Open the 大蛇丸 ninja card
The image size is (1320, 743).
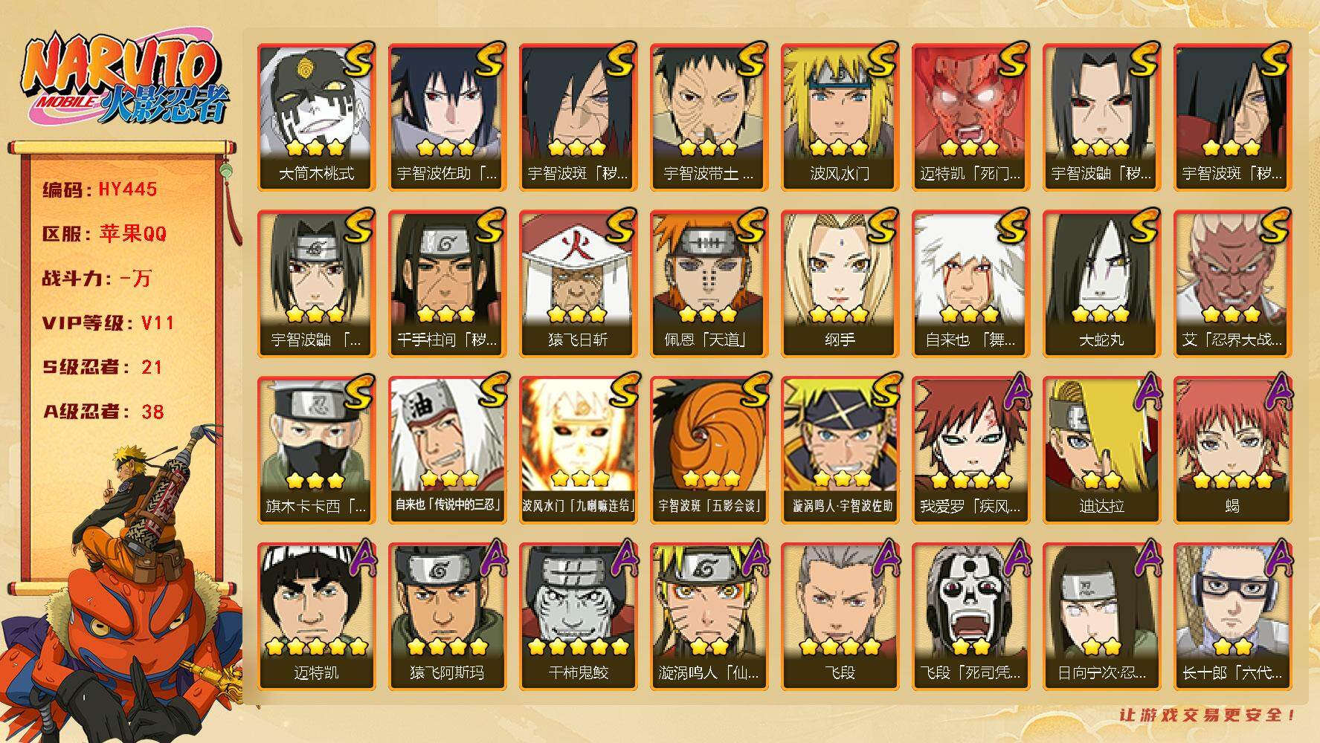pos(1101,284)
